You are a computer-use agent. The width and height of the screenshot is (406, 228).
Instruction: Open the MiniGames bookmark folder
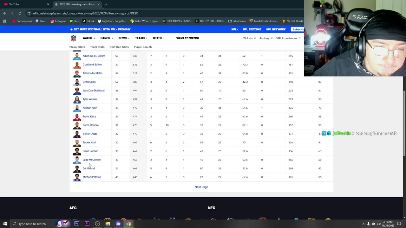237,21
